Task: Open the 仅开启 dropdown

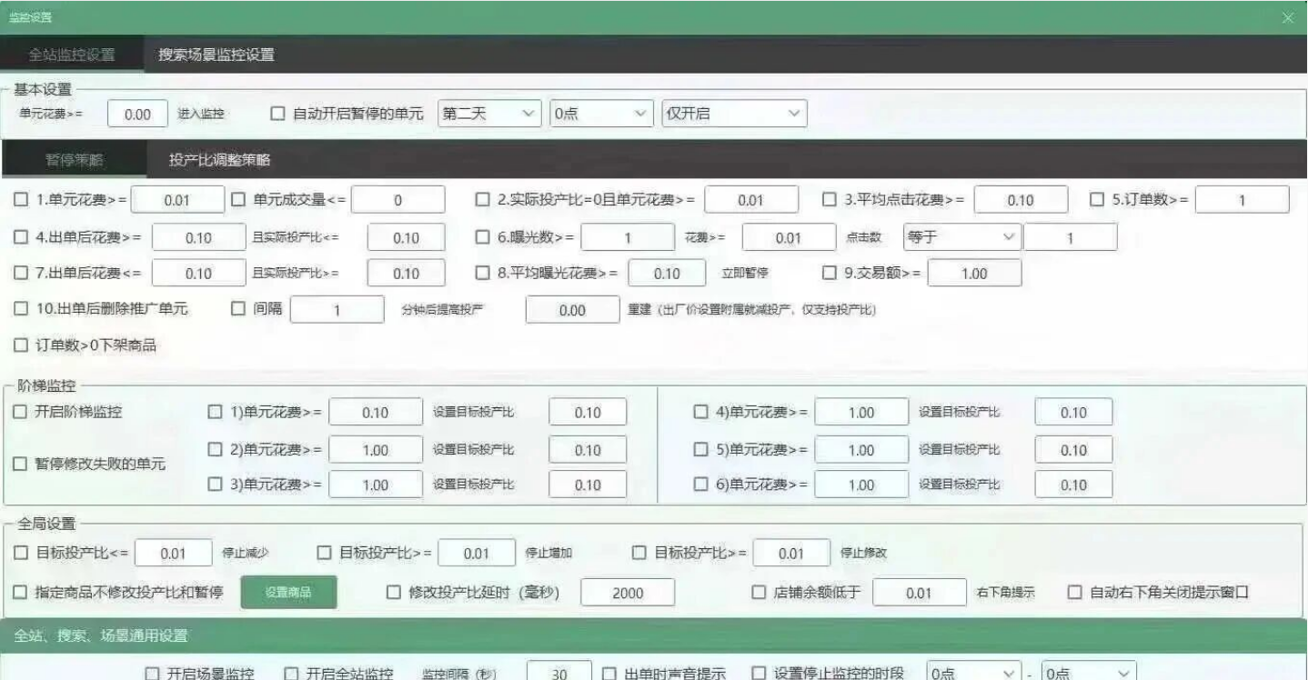Action: [733, 115]
